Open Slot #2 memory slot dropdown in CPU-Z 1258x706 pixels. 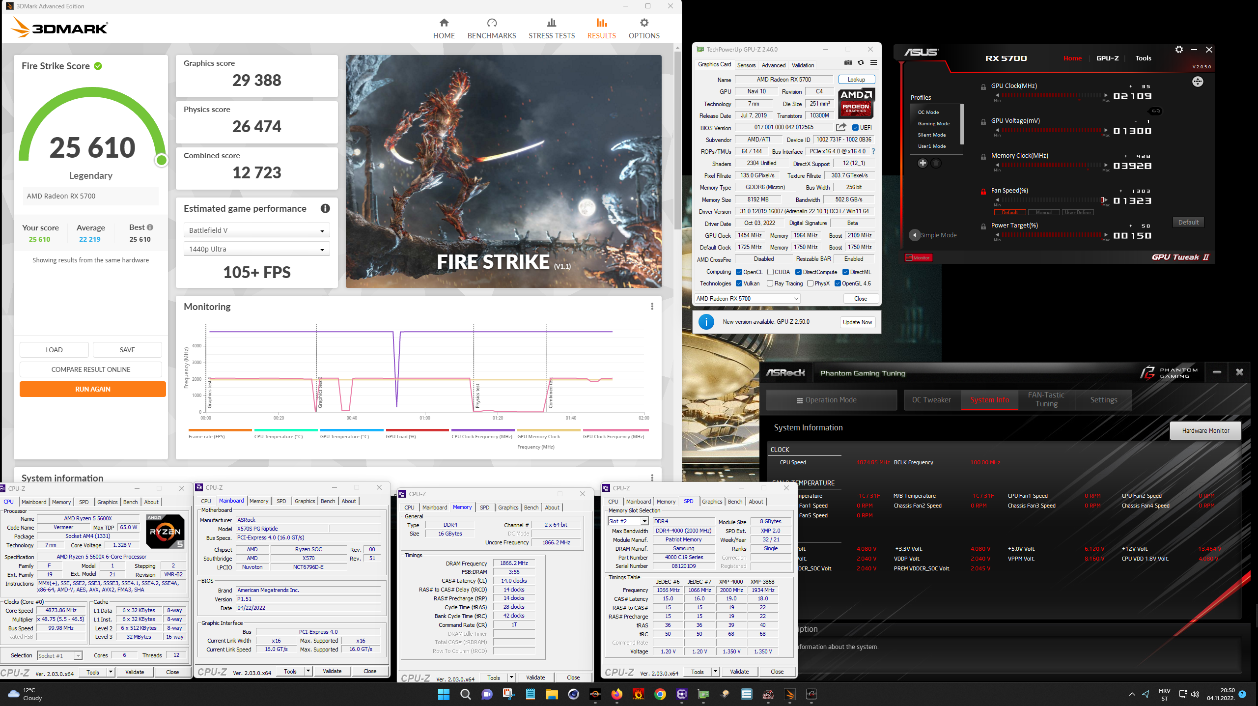(628, 521)
